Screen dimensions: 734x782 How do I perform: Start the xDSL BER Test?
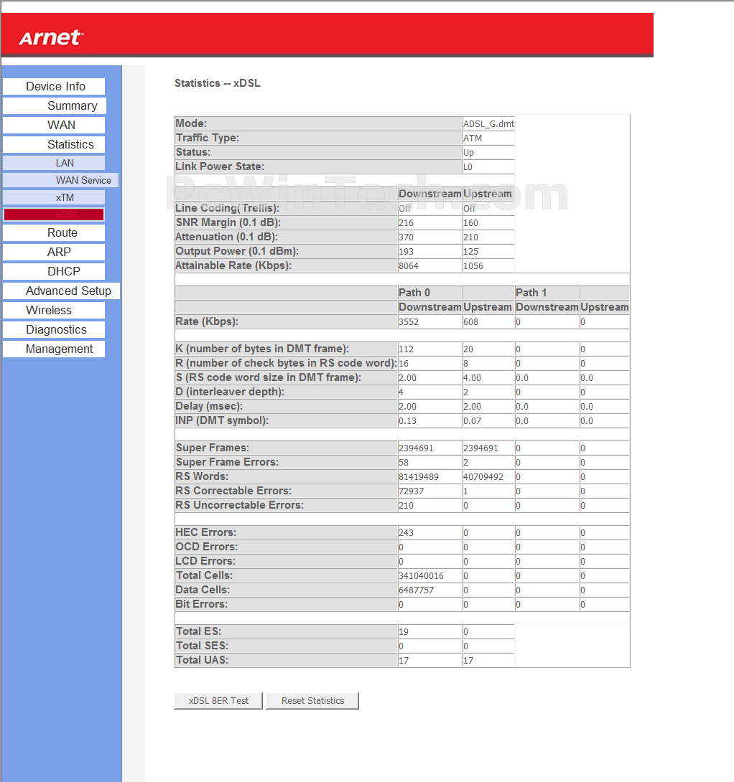click(218, 701)
